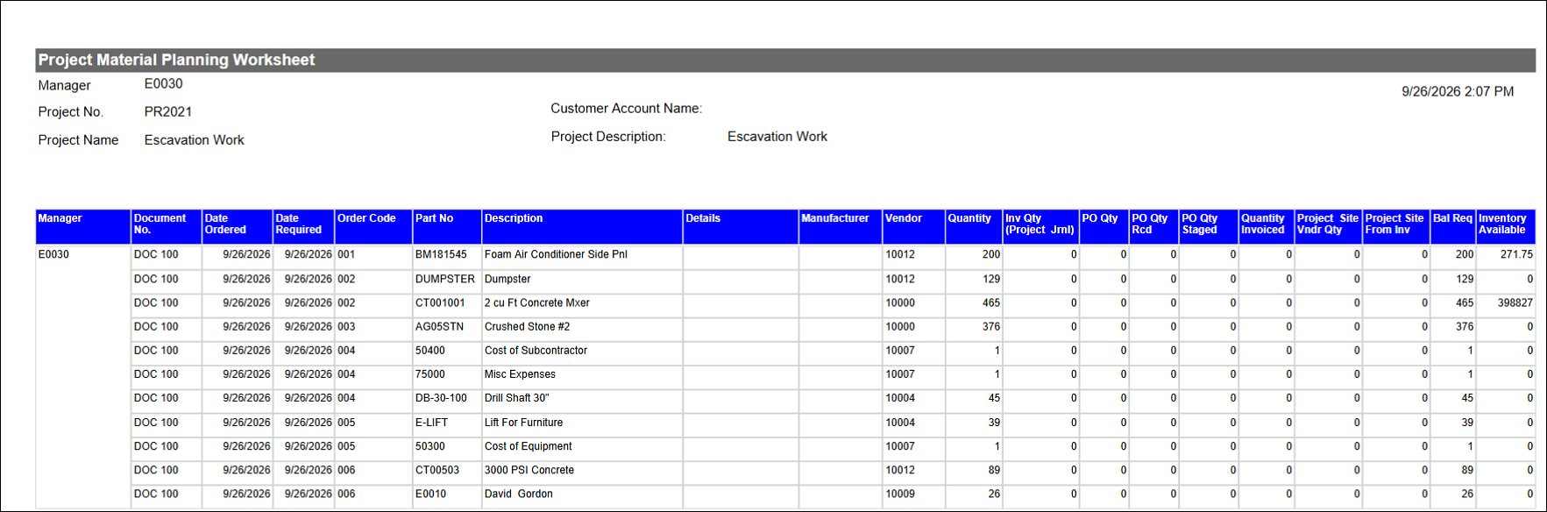Screen dimensions: 1547x512
Task: Click inventory available value 398827
Action: [1515, 302]
